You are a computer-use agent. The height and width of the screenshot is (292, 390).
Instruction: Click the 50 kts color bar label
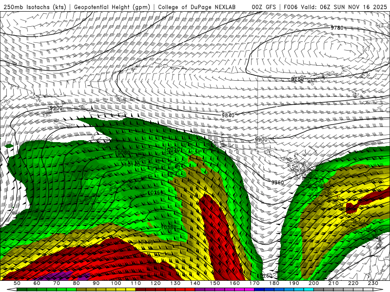coord(17,283)
